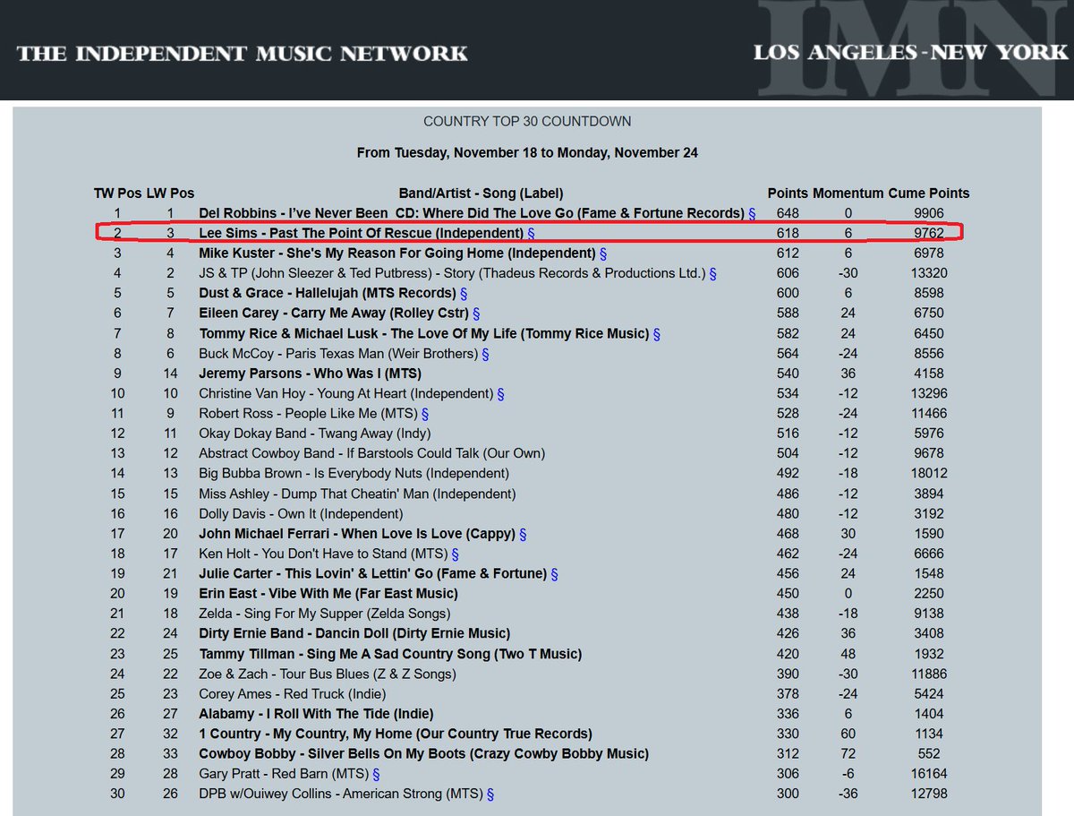Click the Cume Points column header
The image size is (1074, 816).
tap(929, 193)
